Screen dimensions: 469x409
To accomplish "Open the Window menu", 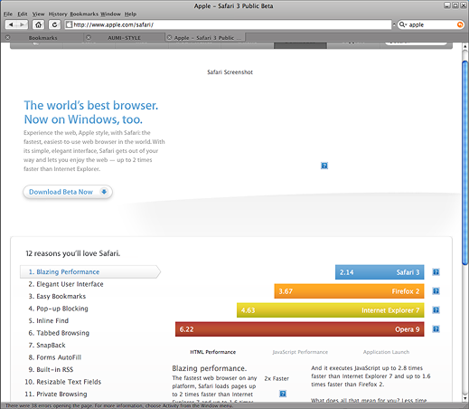I will (x=110, y=14).
